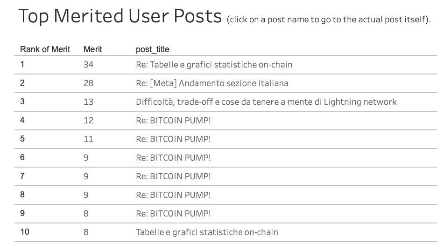
Task: Open the BITCOIN PUMP post with 12 merit
Action: [173, 121]
